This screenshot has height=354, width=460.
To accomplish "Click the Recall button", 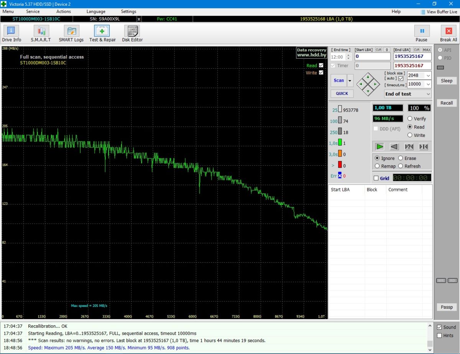I will click(447, 103).
